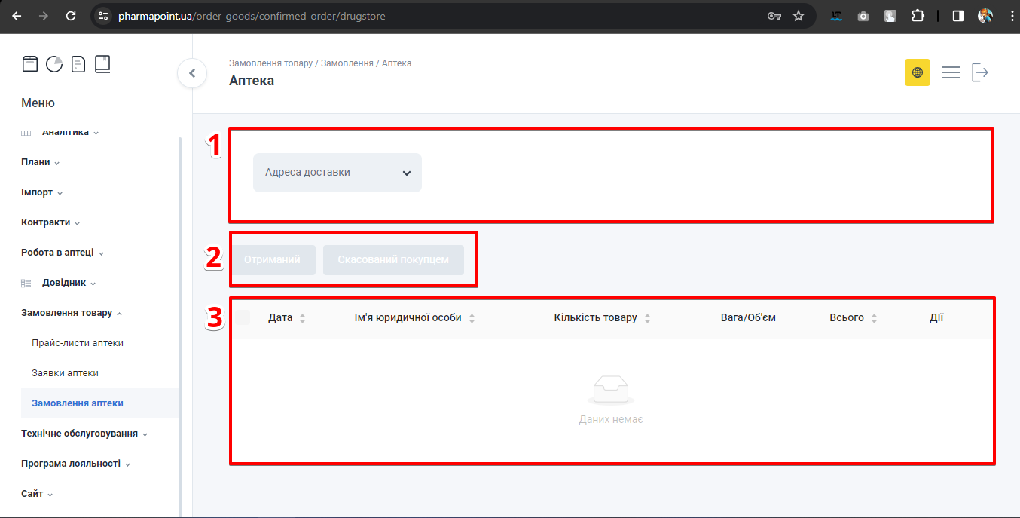Expand the Контракти menu section

(50, 222)
